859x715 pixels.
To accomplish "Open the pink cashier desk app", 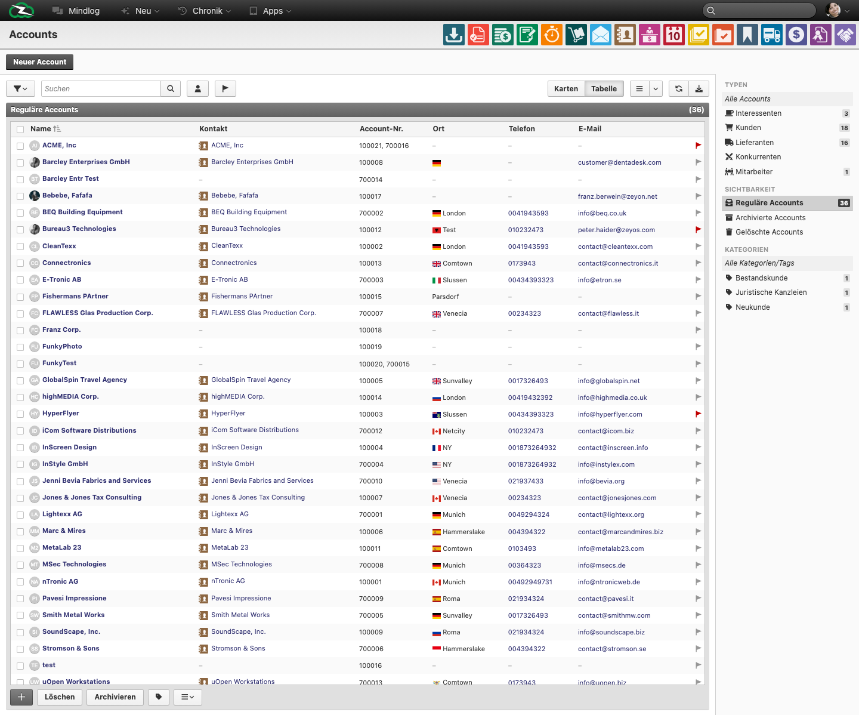I will point(650,35).
